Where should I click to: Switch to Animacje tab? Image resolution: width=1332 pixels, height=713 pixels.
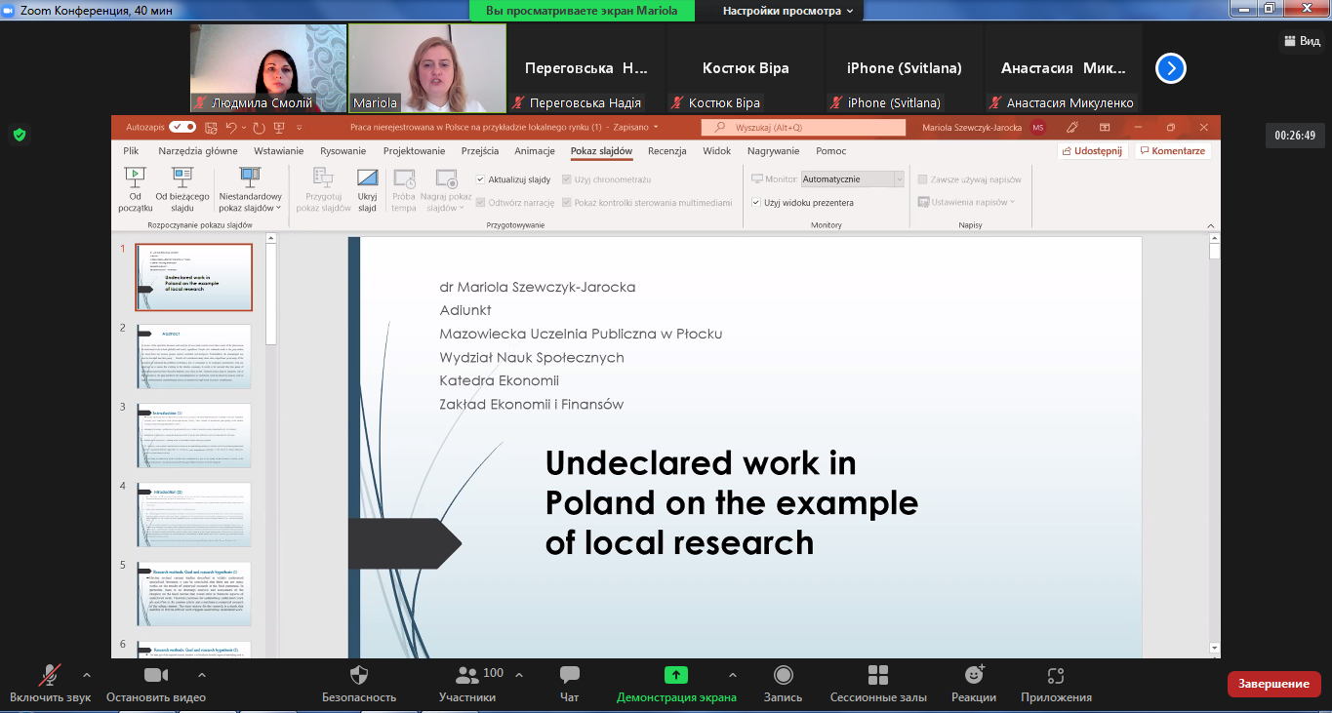pos(535,151)
